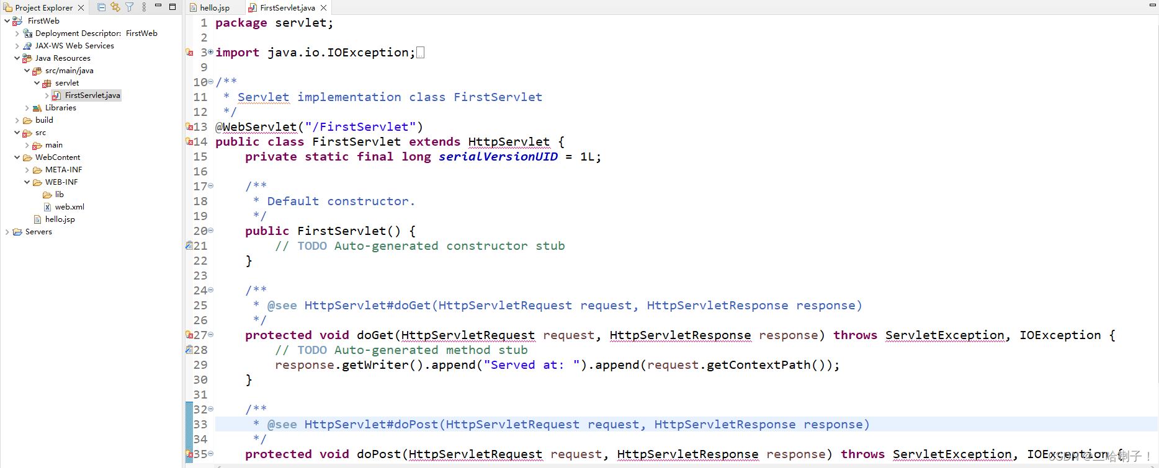The width and height of the screenshot is (1159, 468).
Task: Click the src/main/java source folder icon
Action: (37, 71)
